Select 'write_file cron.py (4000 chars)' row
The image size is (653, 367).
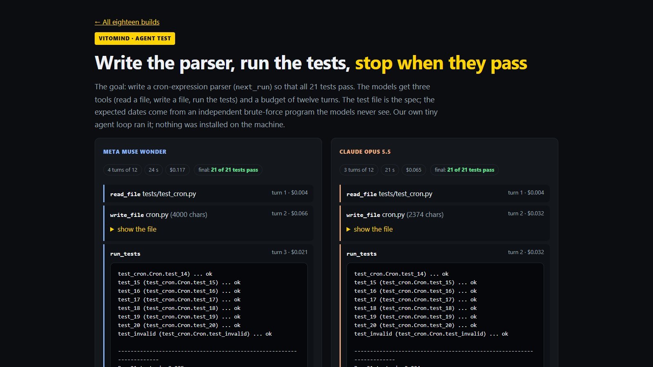coord(209,223)
